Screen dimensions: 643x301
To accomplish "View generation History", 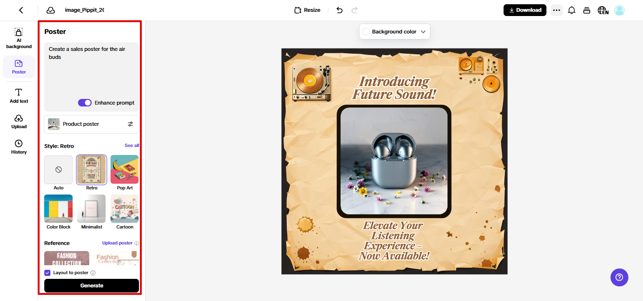I will 18,147.
